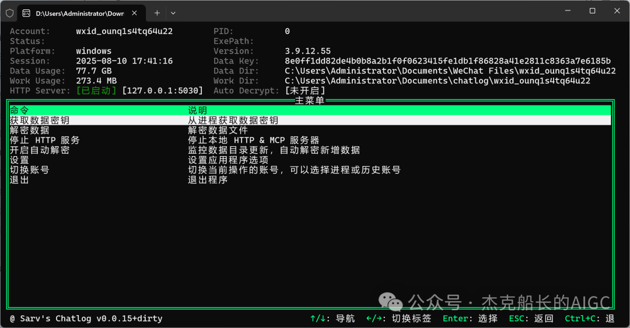Click the Data Dir WeChat Files path
Screen dimensions: 630x328
pyautogui.click(x=450, y=71)
